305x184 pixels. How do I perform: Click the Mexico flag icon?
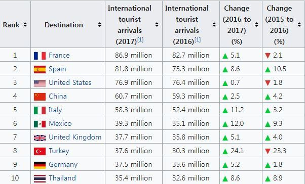click(40, 124)
